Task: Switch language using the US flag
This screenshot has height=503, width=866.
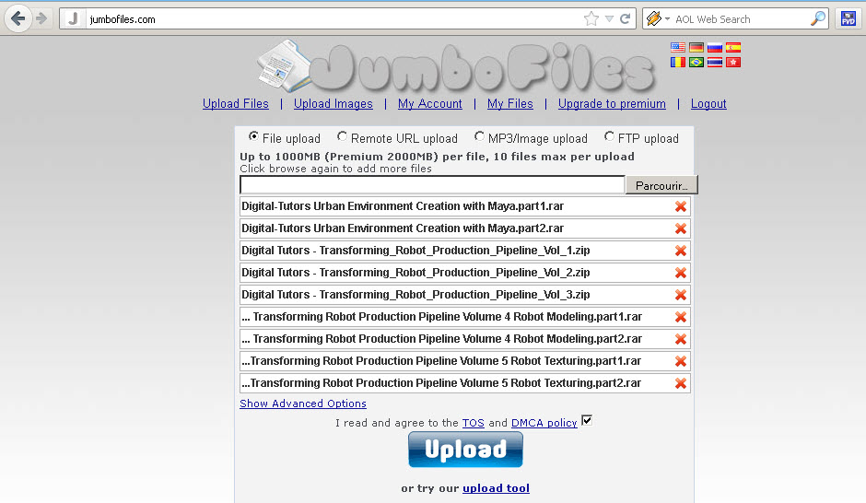Action: click(x=678, y=48)
